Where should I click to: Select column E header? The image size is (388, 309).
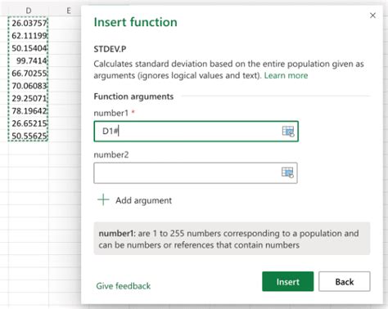click(x=69, y=11)
